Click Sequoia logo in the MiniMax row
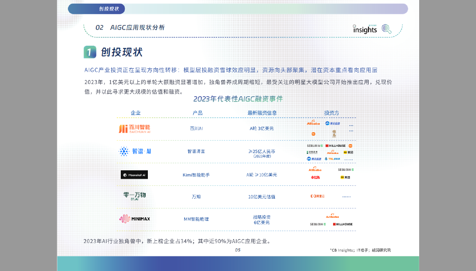Viewport: 476px width, 271px height. point(318,224)
